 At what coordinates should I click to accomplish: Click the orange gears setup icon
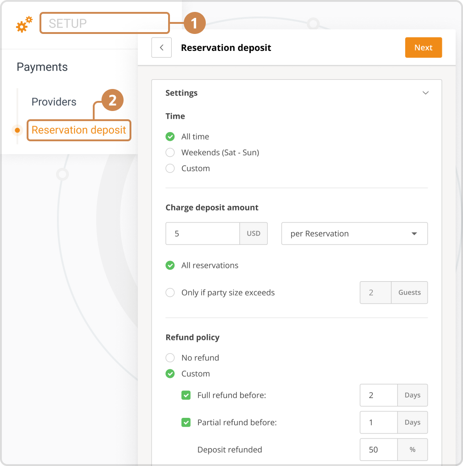coord(24,24)
